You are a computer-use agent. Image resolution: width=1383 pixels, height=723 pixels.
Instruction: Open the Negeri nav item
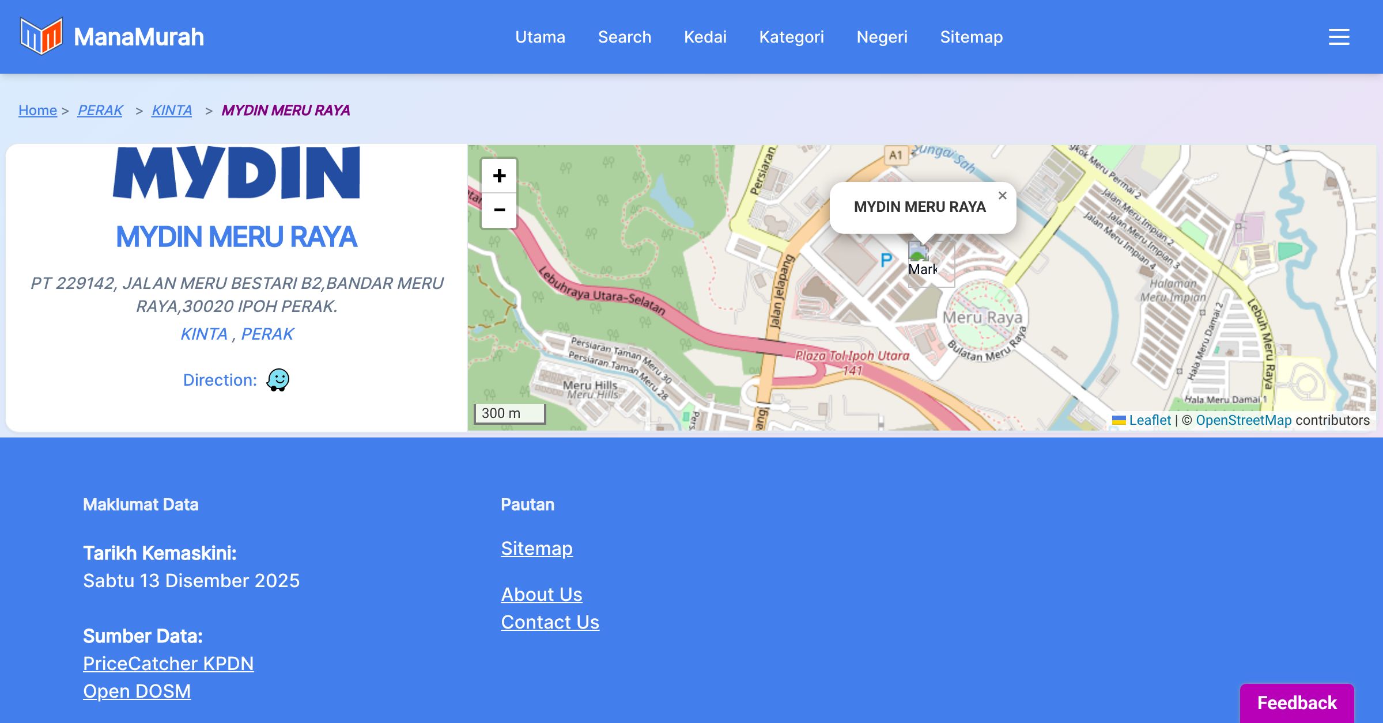tap(882, 37)
